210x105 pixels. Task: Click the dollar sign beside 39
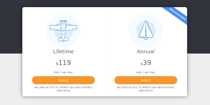pos(141,64)
